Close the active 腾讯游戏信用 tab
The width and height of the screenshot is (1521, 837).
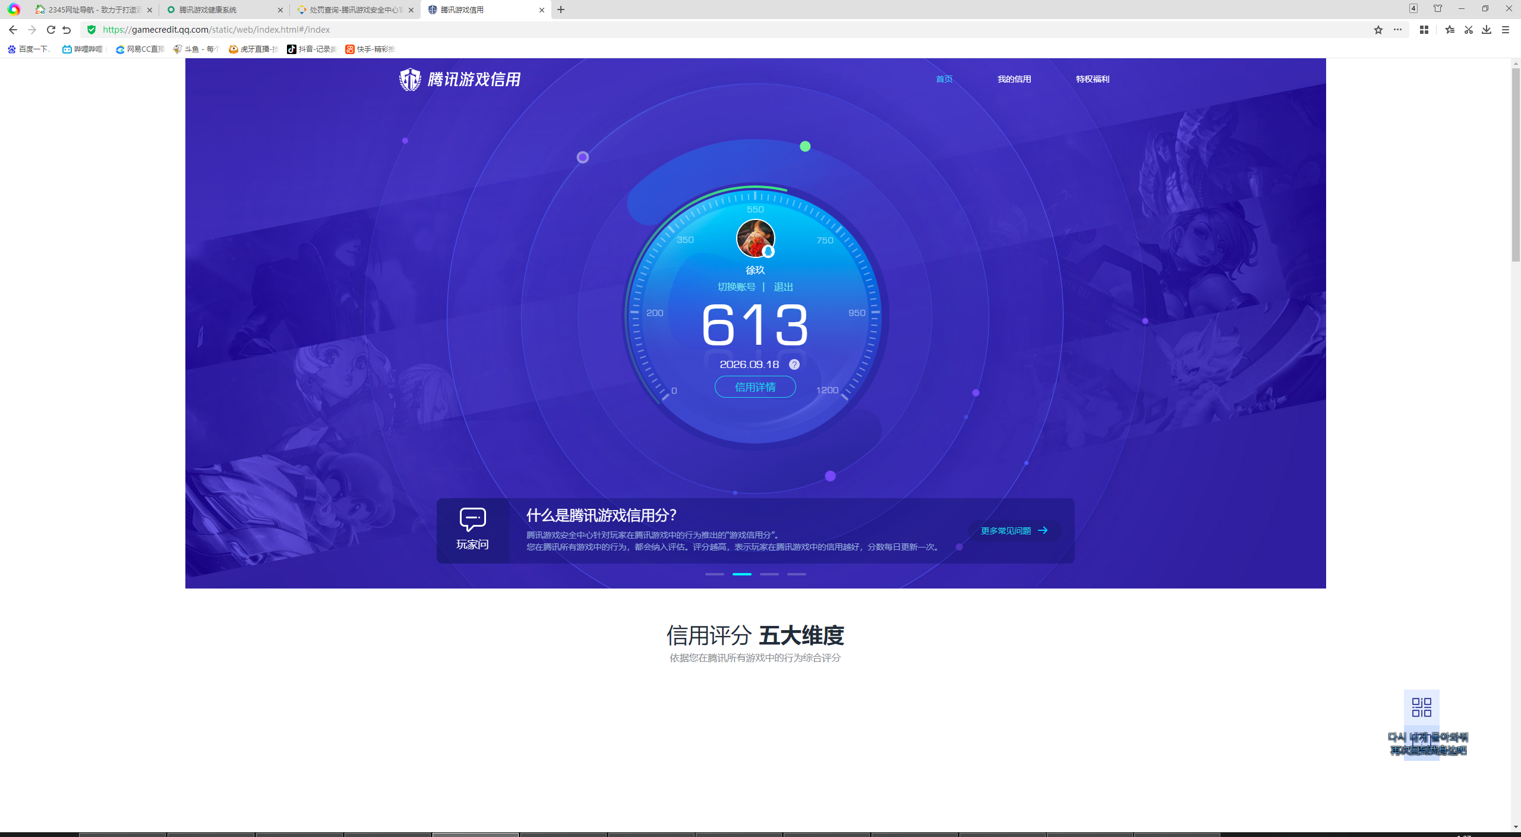542,10
